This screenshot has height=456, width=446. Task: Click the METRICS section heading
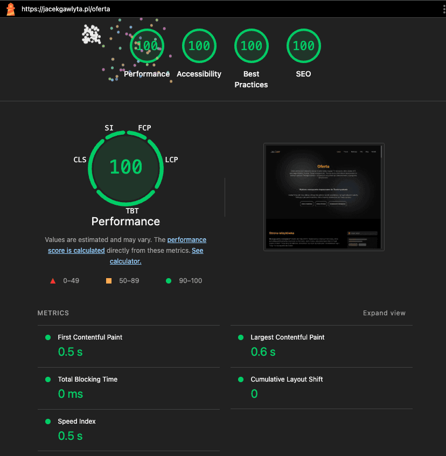tap(53, 313)
